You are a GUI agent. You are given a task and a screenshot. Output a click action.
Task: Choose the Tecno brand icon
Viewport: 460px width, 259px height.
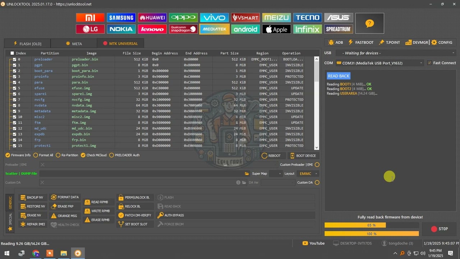308,18
